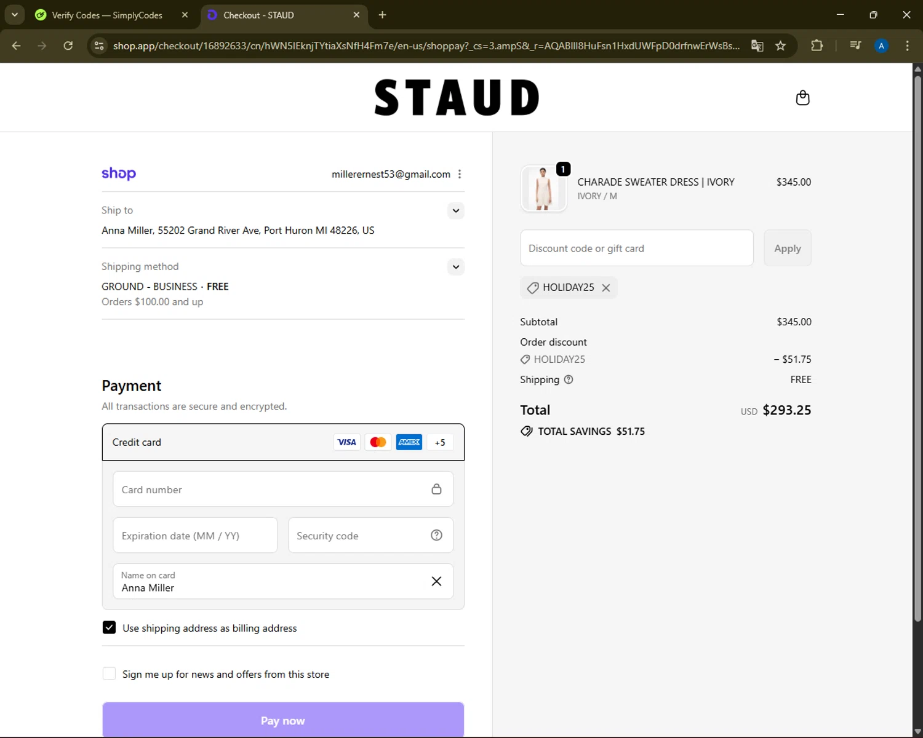The image size is (923, 738).
Task: Click the Pay now button
Action: pyautogui.click(x=283, y=720)
